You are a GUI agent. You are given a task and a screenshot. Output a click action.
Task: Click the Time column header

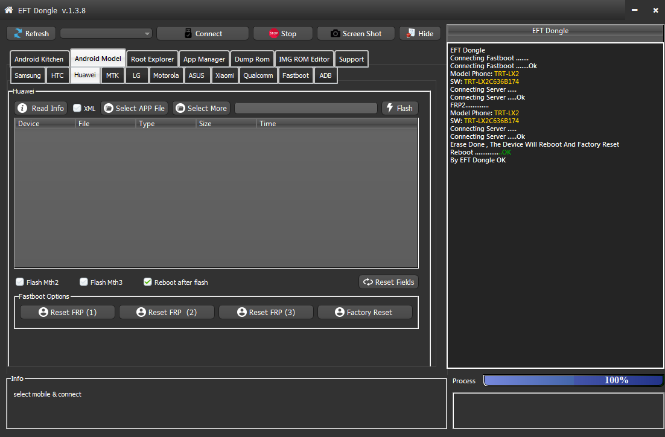pyautogui.click(x=337, y=124)
